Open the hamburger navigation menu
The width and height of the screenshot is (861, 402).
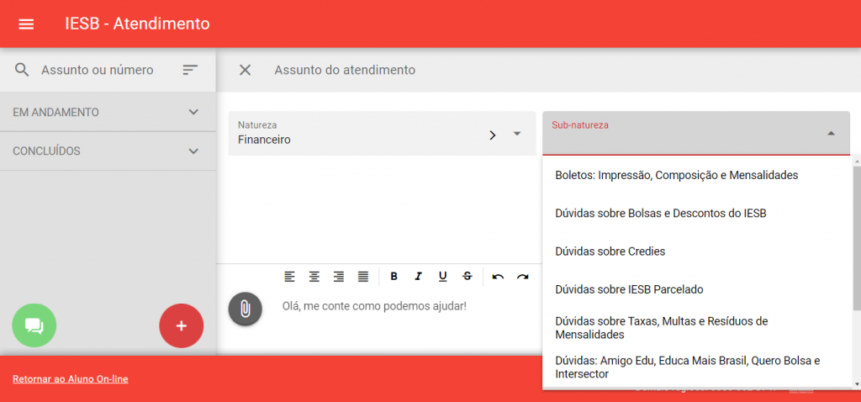pyautogui.click(x=26, y=24)
